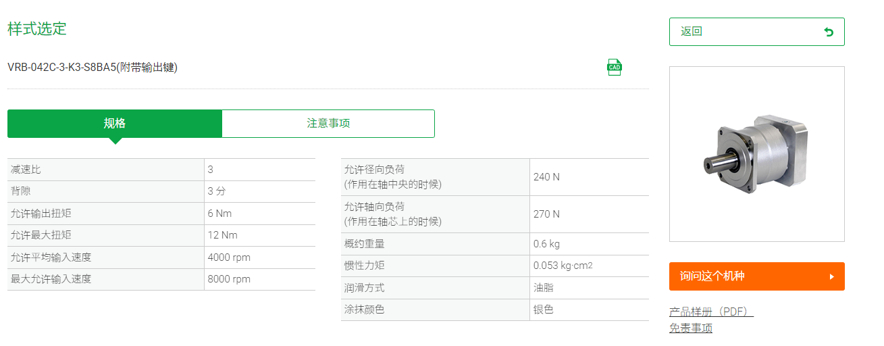The image size is (884, 346).
Task: Click the white arrow on the orange button
Action: (831, 276)
